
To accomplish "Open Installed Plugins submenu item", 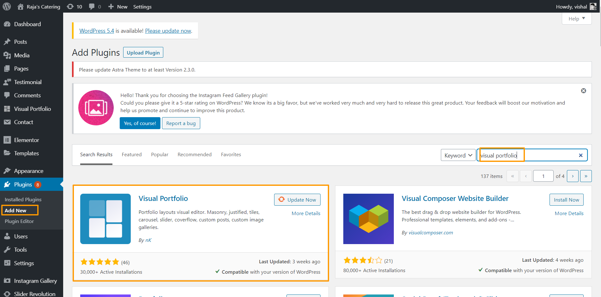I will (23, 200).
